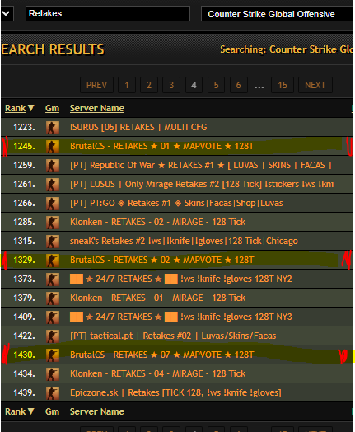Click CS:GO icon in row 1434
The height and width of the screenshot is (432, 355).
53,374
